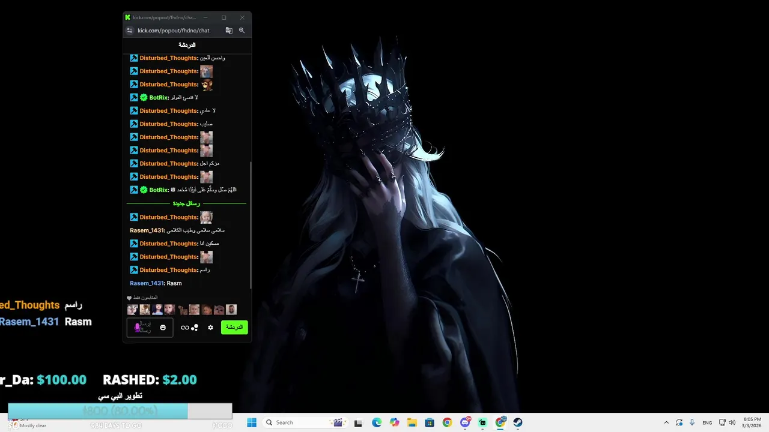
Task: Click moderator badge on صلبيب message
Action: point(134,124)
